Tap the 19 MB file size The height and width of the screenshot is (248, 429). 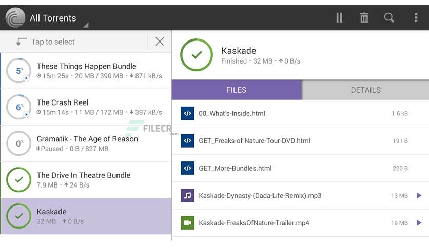click(399, 223)
